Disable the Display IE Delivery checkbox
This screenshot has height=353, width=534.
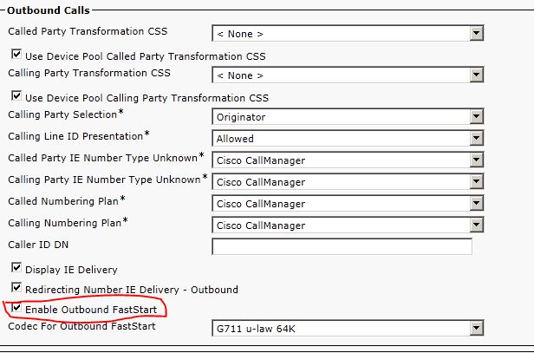pos(16,268)
